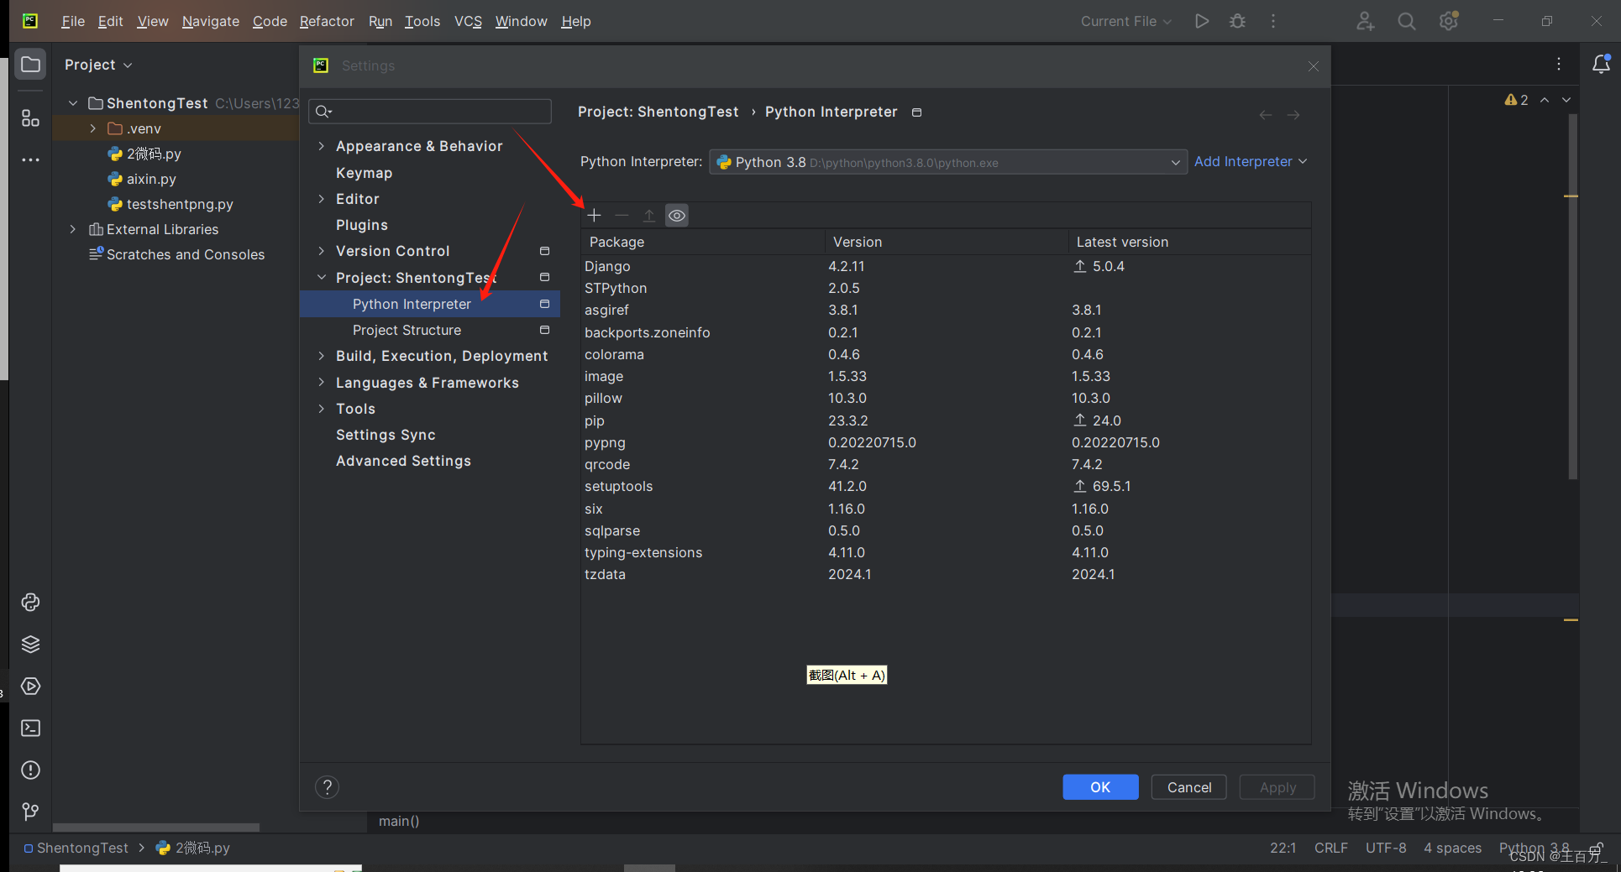The image size is (1621, 872).
Task: Click the UTF-8 encoding in status bar
Action: [1386, 848]
